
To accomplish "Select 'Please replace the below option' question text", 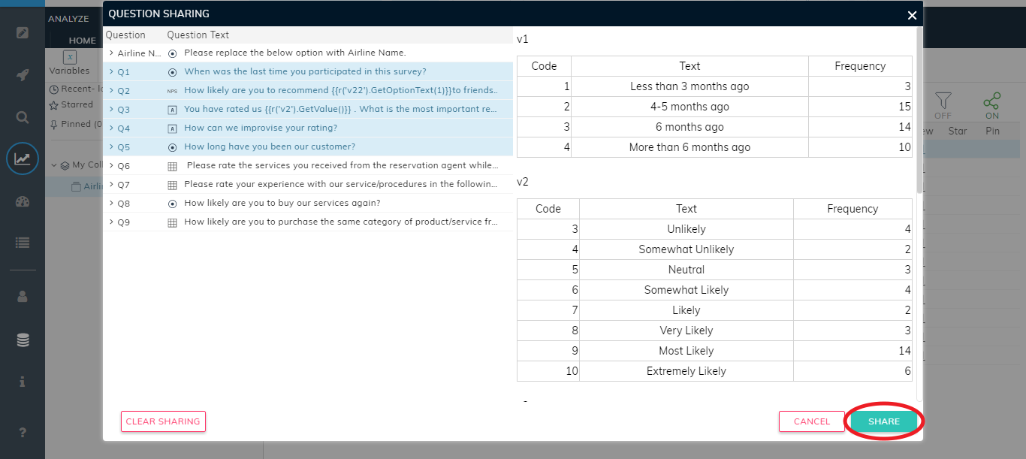I will (x=295, y=53).
